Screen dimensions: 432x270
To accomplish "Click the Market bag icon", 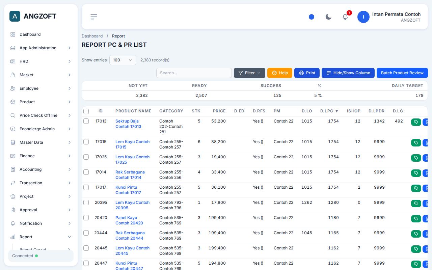I will pos(13,75).
